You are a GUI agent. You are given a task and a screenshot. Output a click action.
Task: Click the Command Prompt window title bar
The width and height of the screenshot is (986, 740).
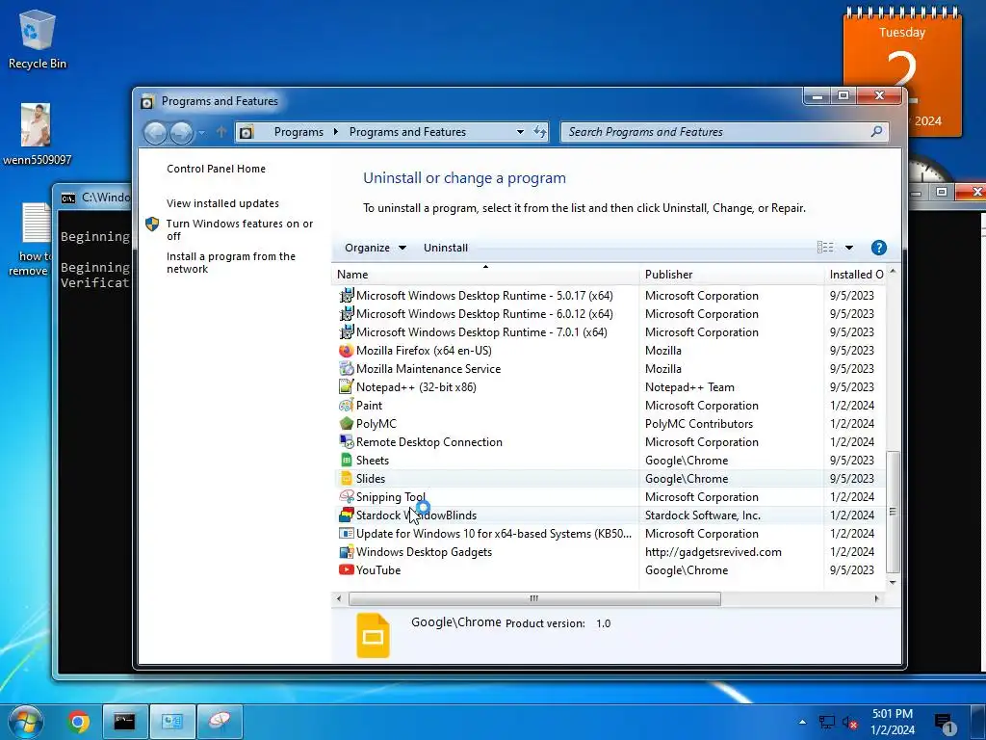pyautogui.click(x=93, y=198)
